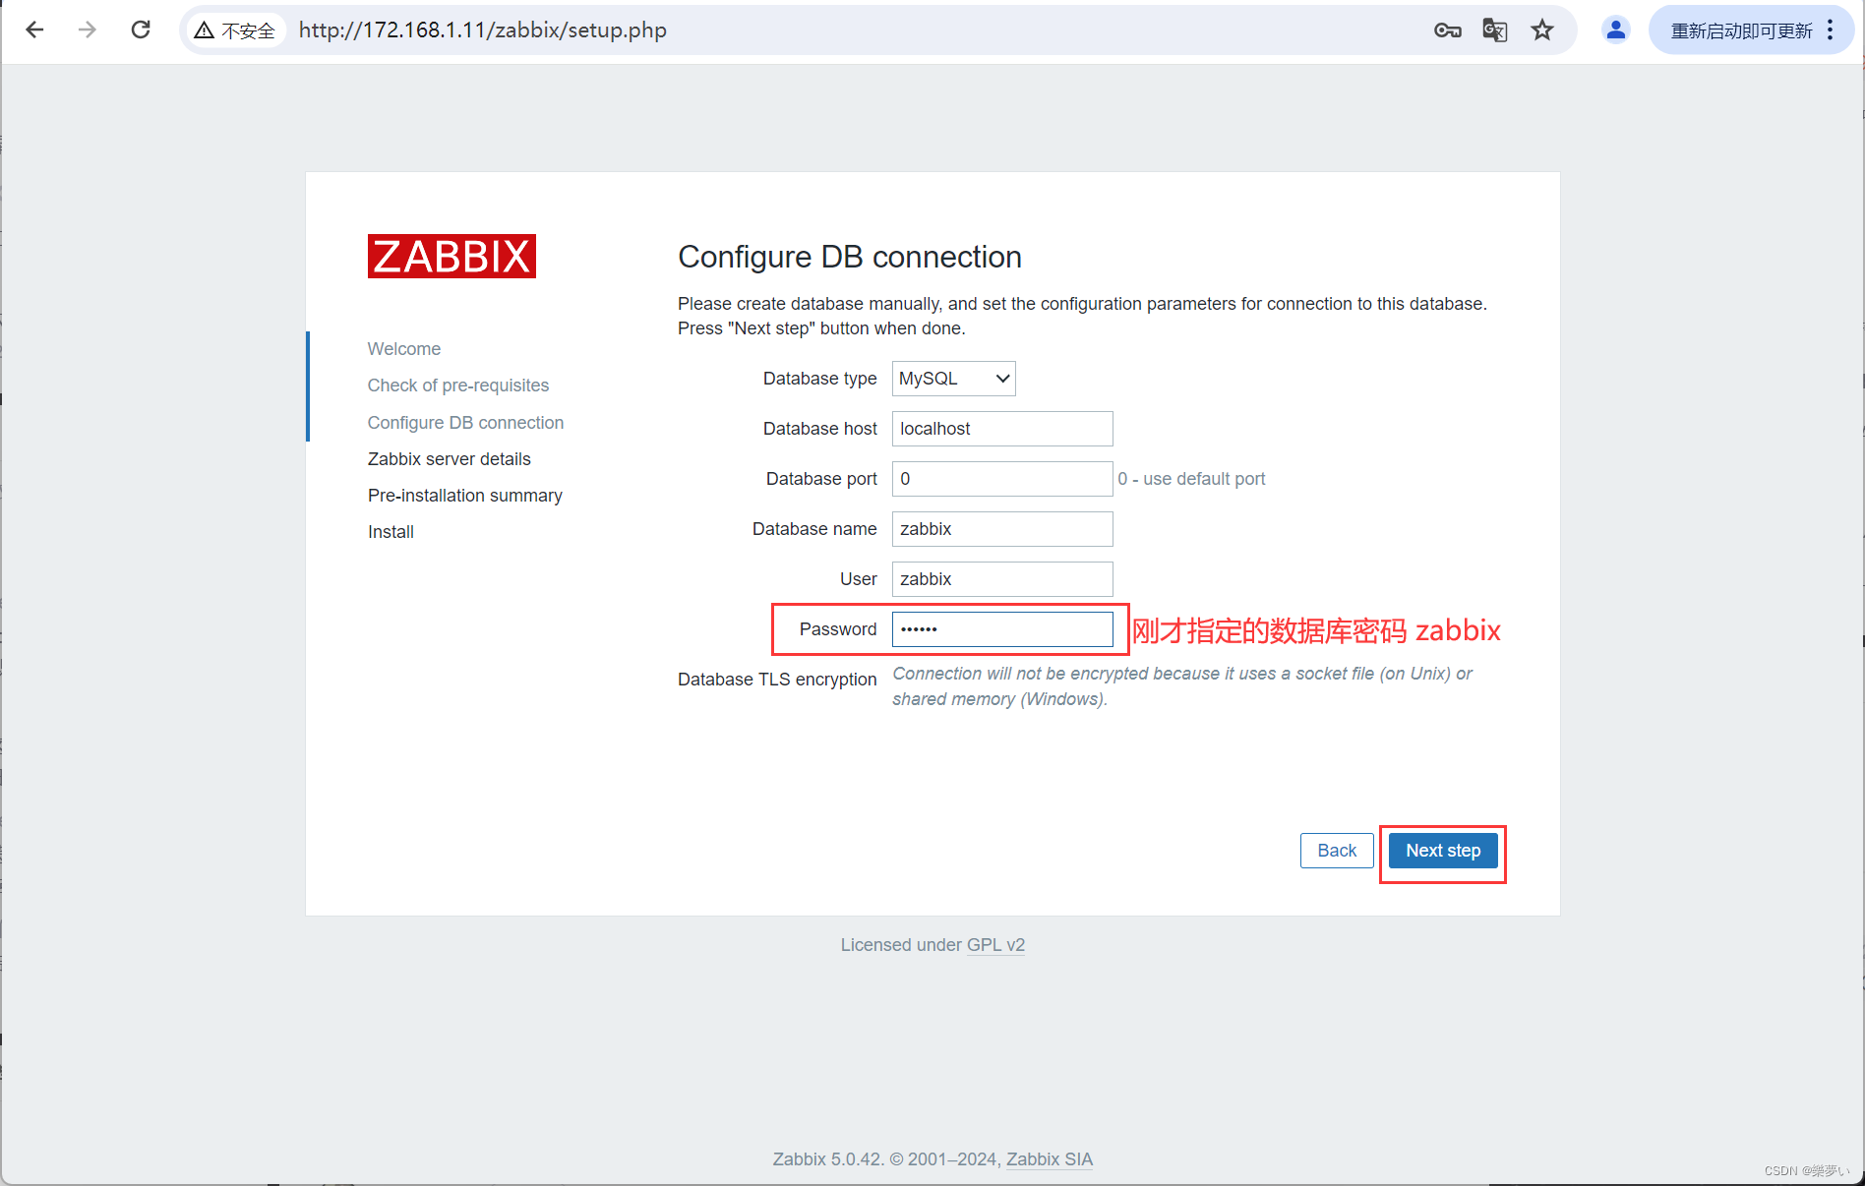Open saved passwords via the key icon

coord(1446,30)
